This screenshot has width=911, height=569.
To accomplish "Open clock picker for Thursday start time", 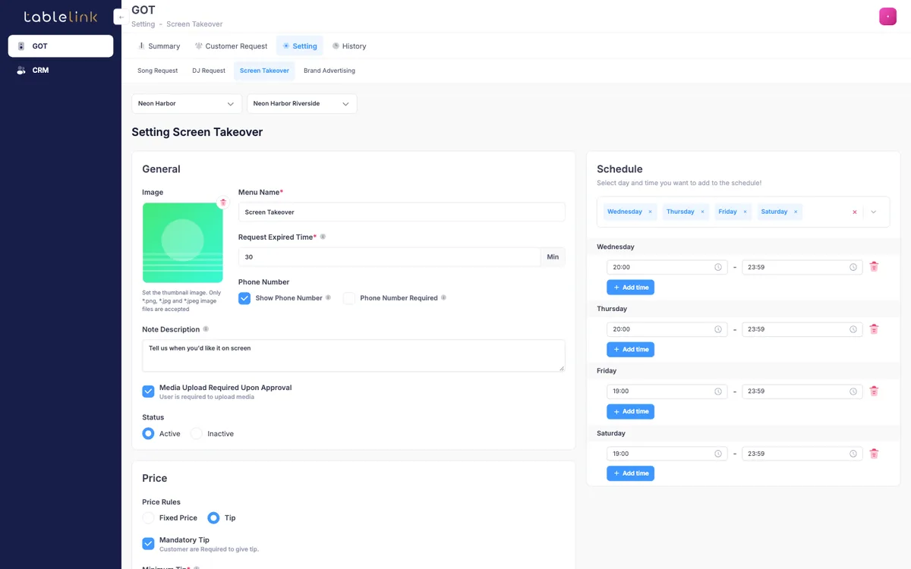I will 718,329.
